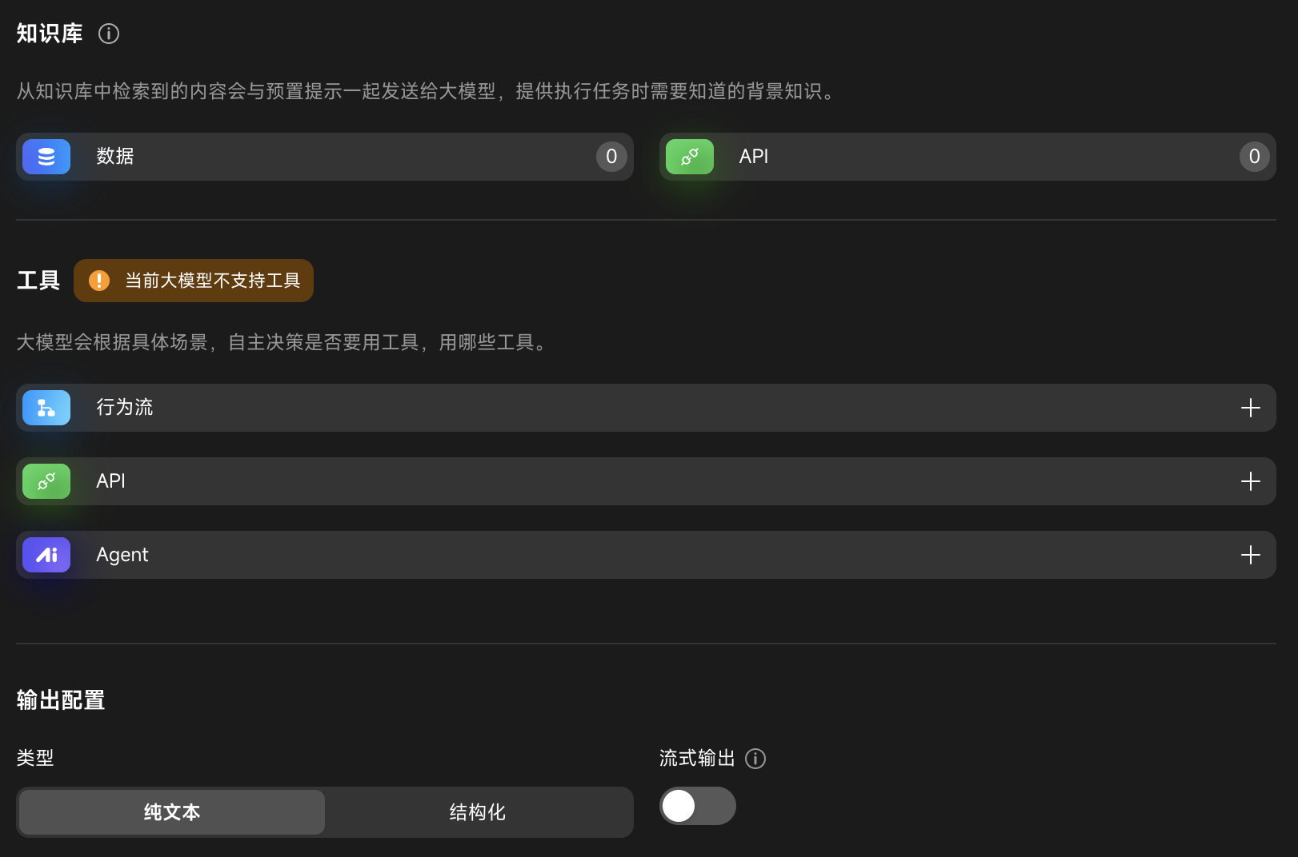Switch output type to 结构化
This screenshot has width=1298, height=857.
click(x=478, y=812)
